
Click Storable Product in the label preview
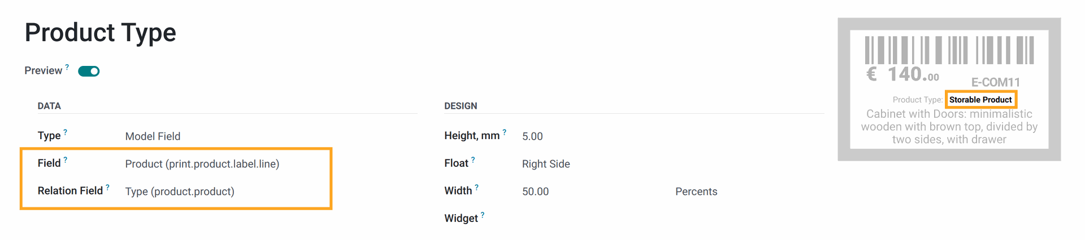(980, 100)
